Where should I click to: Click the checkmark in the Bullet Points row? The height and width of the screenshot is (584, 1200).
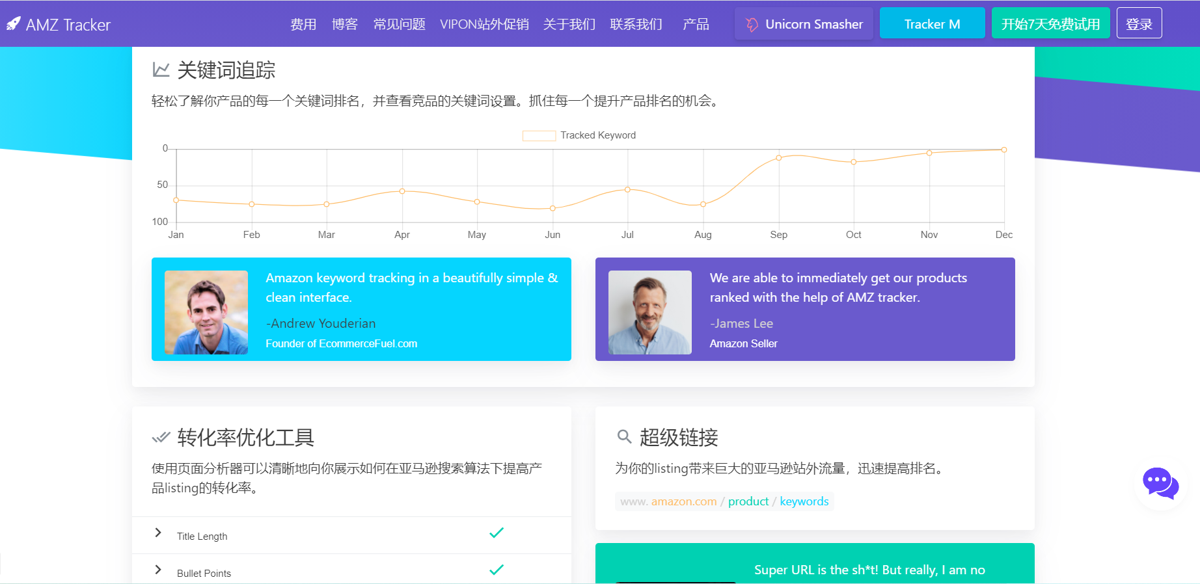tap(497, 570)
